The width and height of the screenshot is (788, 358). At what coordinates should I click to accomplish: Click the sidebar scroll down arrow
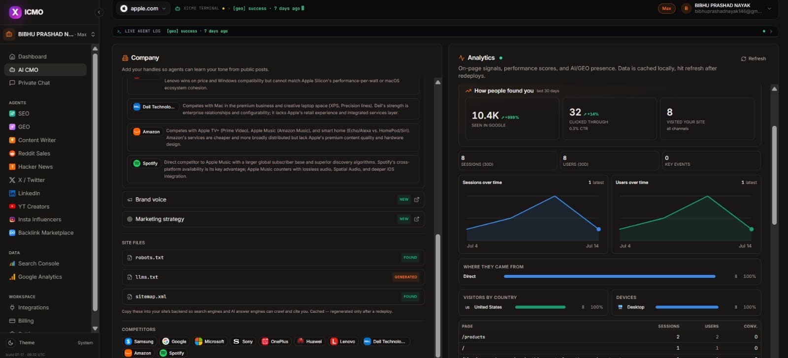pyautogui.click(x=95, y=328)
